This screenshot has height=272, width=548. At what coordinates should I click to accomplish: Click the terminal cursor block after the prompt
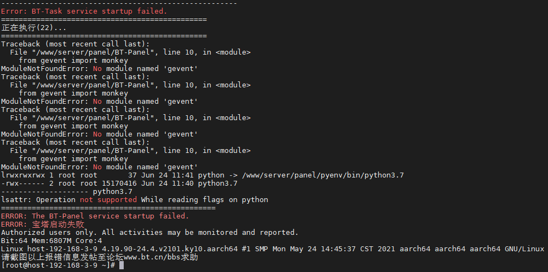point(122,265)
